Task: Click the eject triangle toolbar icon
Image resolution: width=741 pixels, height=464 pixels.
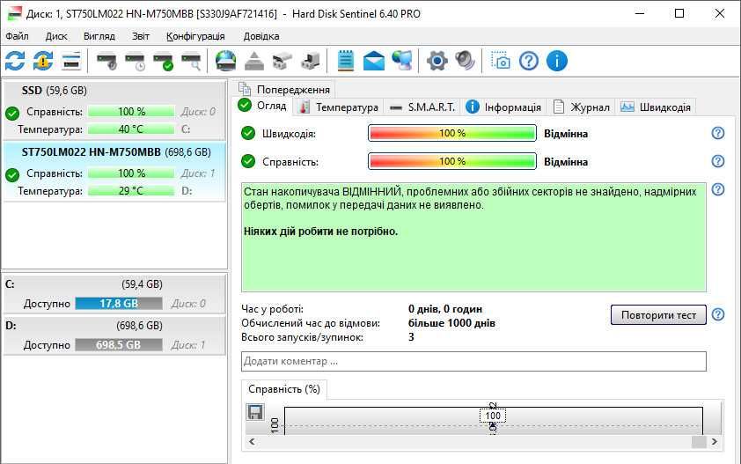Action: coord(254,61)
